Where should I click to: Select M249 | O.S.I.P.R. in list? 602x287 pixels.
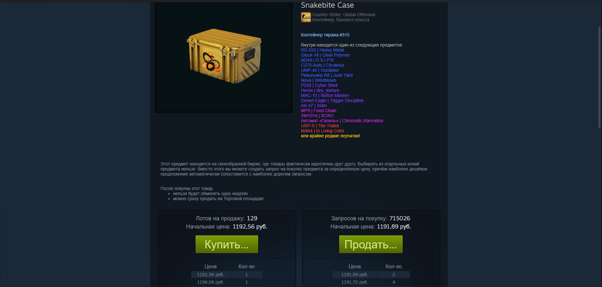pyautogui.click(x=318, y=60)
